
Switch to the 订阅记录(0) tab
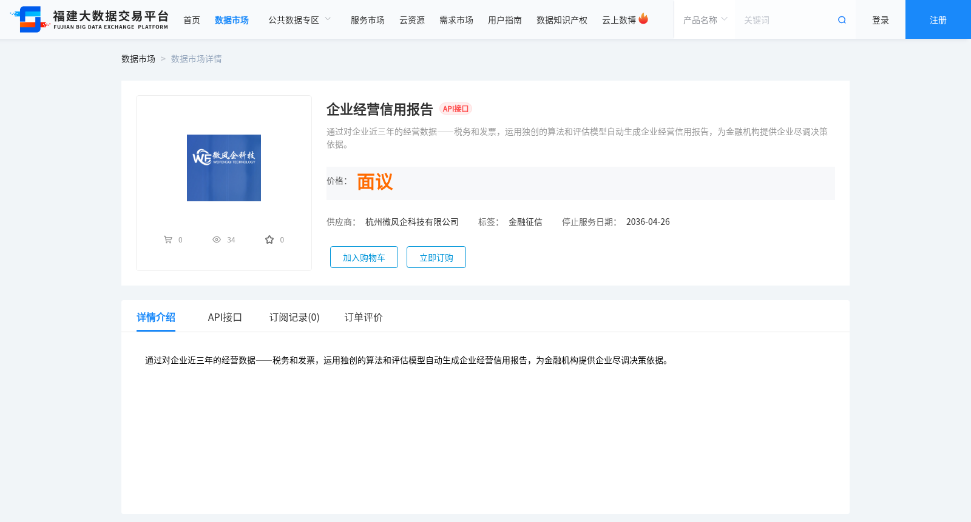[x=294, y=317]
